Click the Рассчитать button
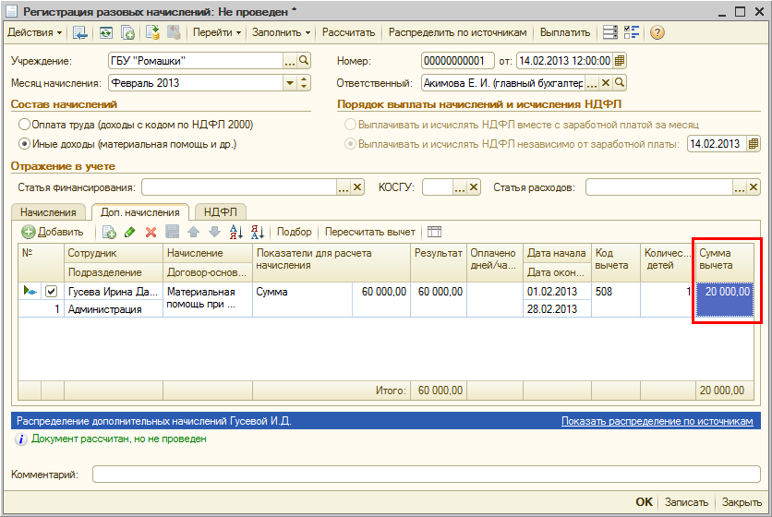772x517 pixels. (348, 32)
